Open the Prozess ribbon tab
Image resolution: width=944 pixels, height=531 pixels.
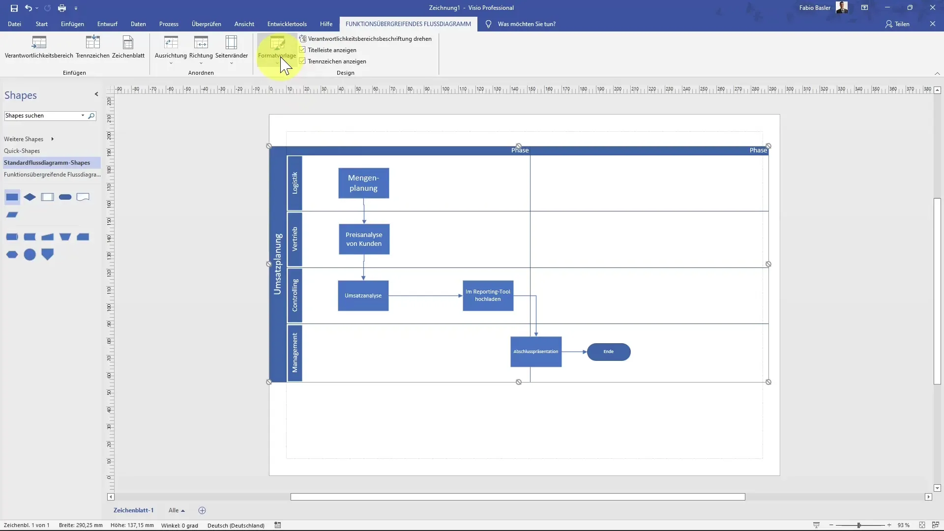pos(169,24)
